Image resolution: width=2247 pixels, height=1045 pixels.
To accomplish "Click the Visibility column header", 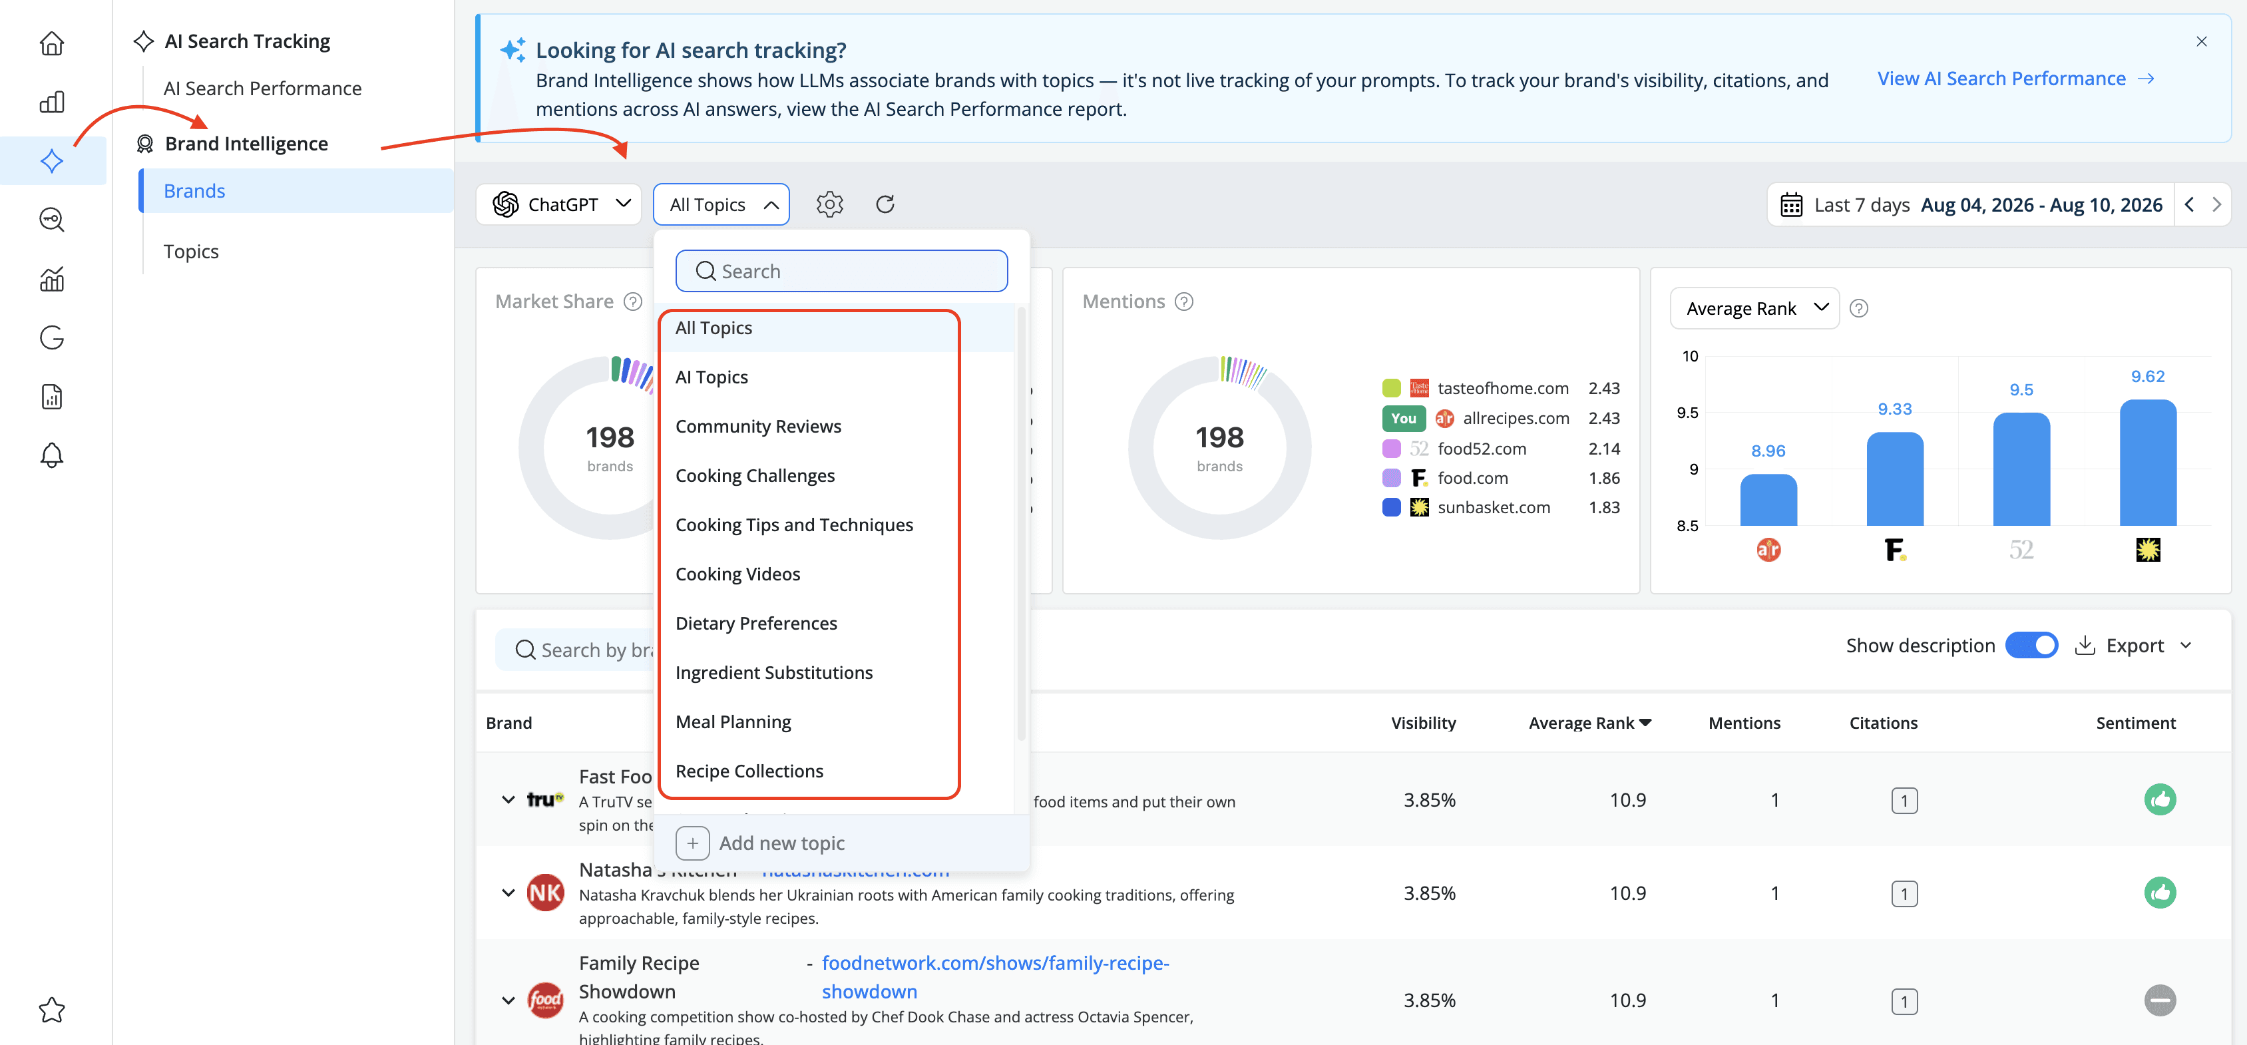I will 1423,723.
